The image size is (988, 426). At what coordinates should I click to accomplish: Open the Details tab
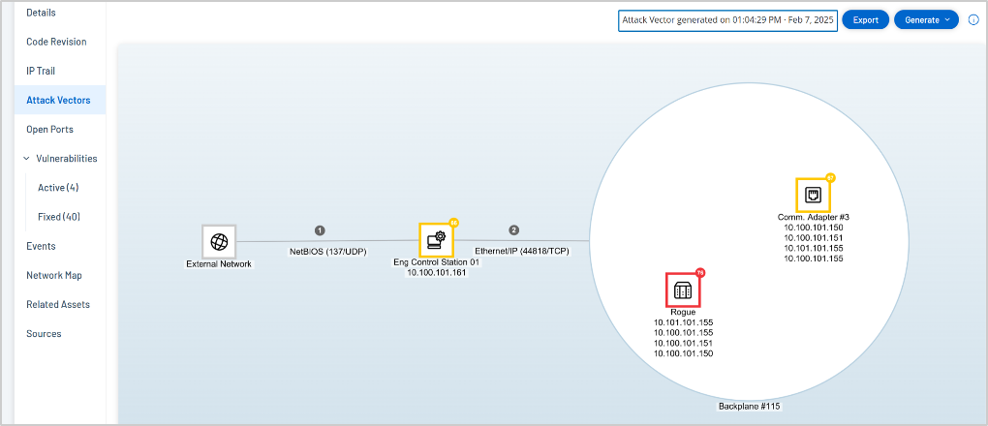(x=41, y=13)
